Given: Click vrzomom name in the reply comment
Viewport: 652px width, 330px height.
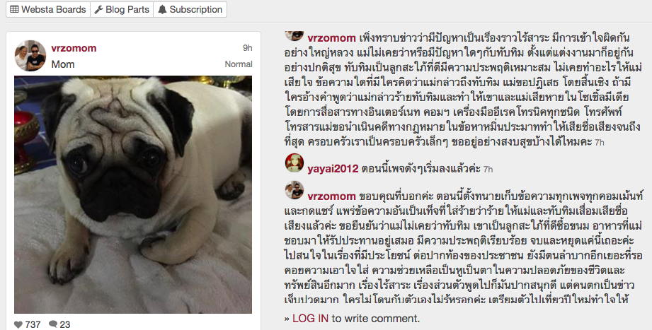Looking at the screenshot, I should tap(331, 196).
